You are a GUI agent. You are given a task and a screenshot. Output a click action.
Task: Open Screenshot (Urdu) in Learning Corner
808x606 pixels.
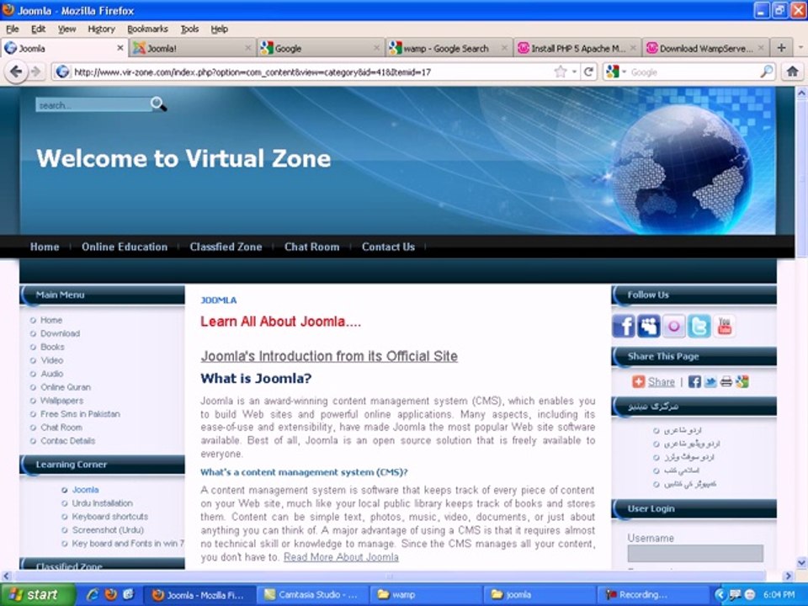(x=108, y=529)
